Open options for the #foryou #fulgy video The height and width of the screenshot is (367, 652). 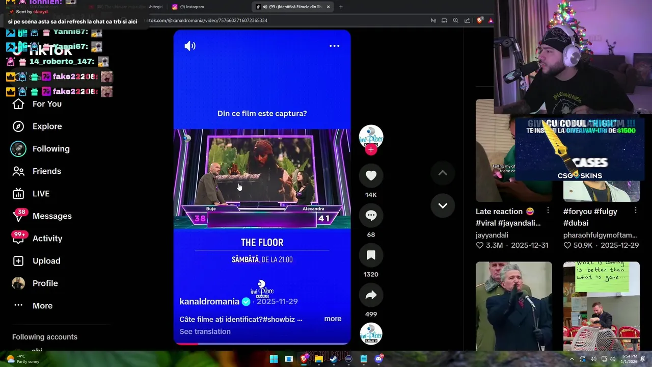(x=636, y=211)
